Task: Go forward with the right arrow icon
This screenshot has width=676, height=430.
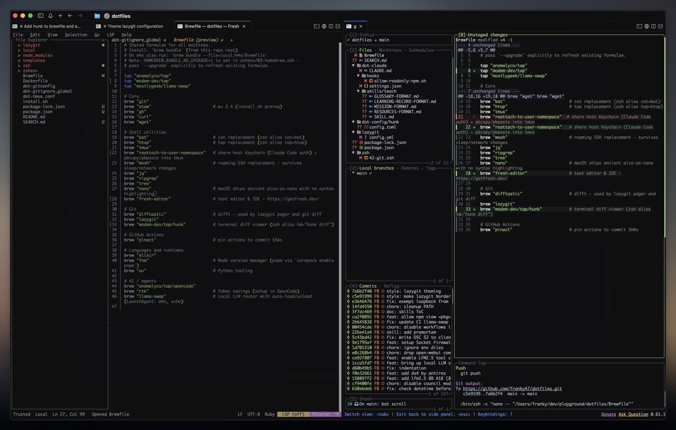Action: pos(80,16)
